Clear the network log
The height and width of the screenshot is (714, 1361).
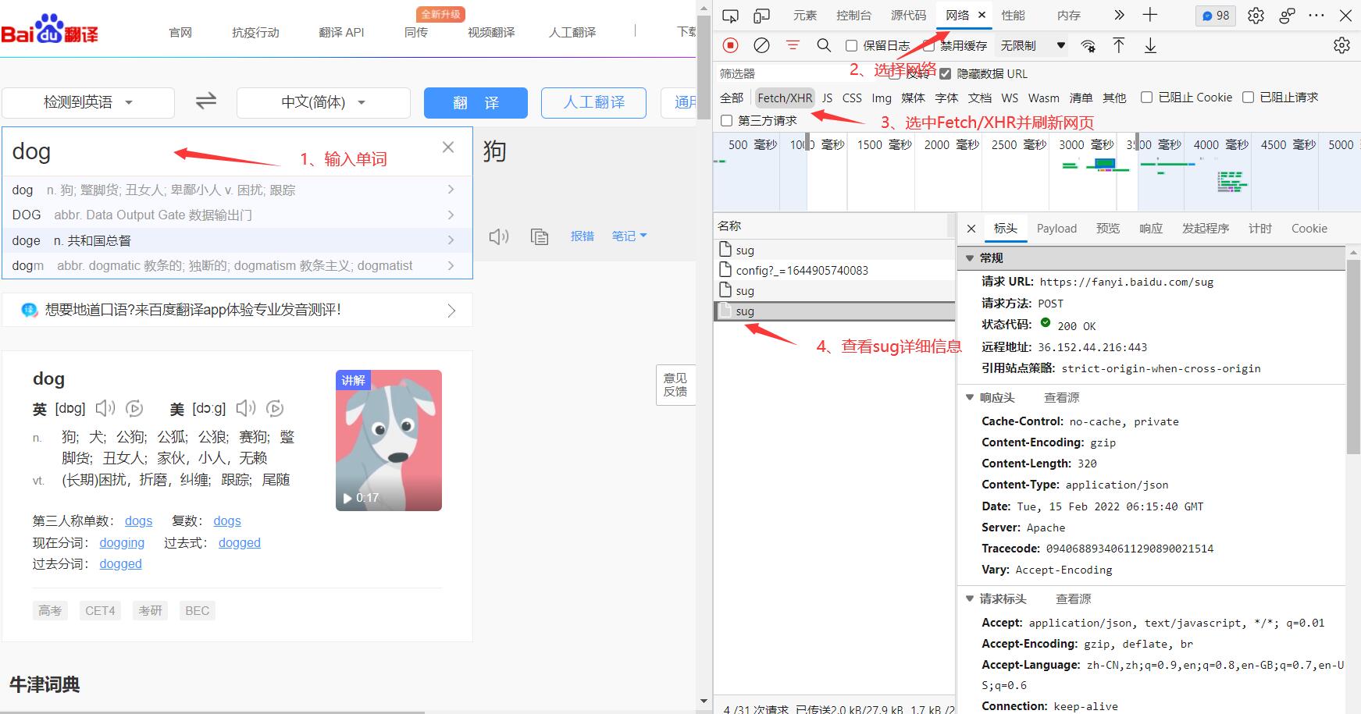(x=761, y=45)
